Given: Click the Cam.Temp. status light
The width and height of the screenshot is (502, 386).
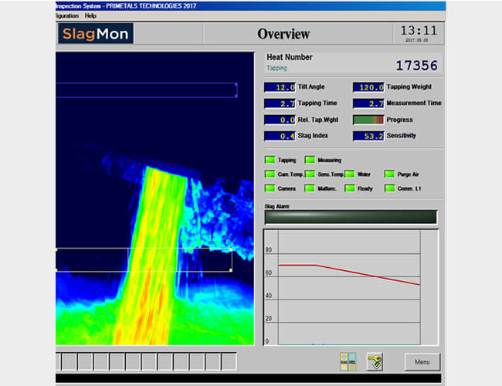Looking at the screenshot, I should [270, 174].
